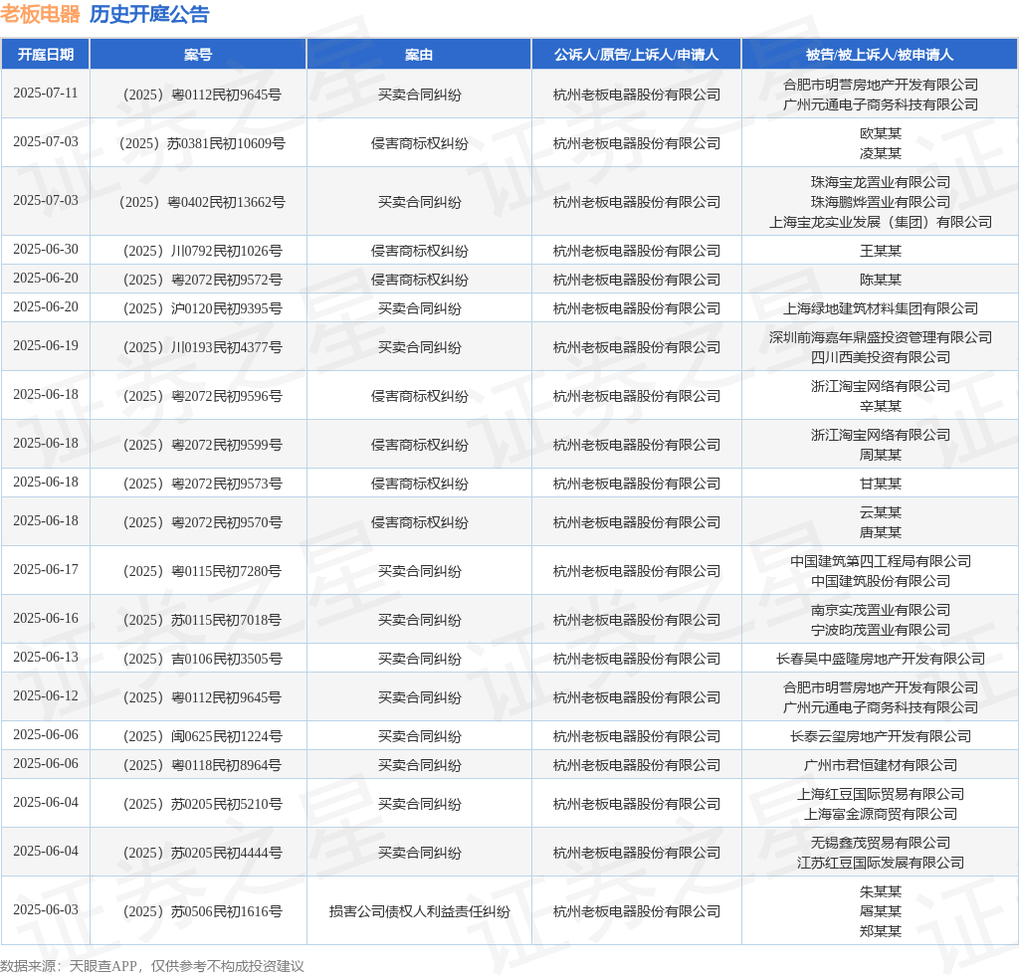Image resolution: width=1019 pixels, height=975 pixels.
Task: Click the 老板电器 title text
Action: [40, 14]
